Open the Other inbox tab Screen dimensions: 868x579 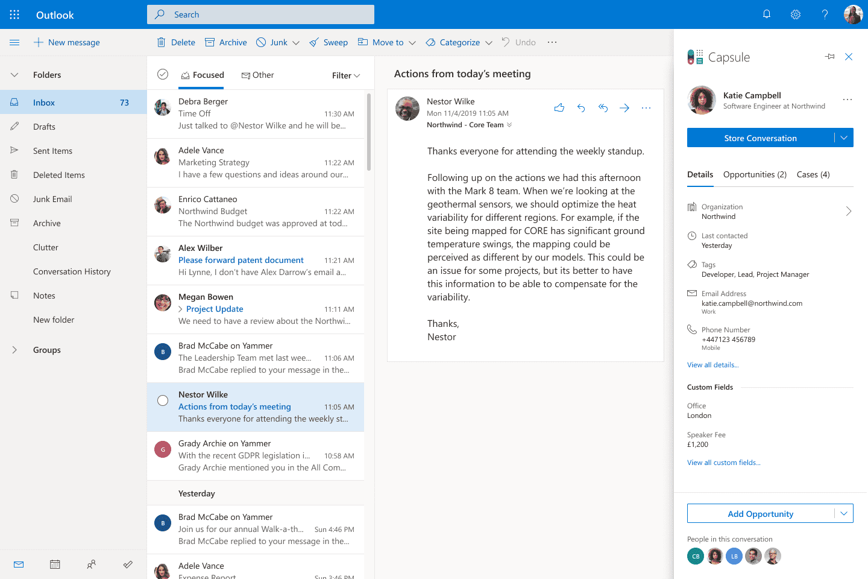tap(258, 74)
